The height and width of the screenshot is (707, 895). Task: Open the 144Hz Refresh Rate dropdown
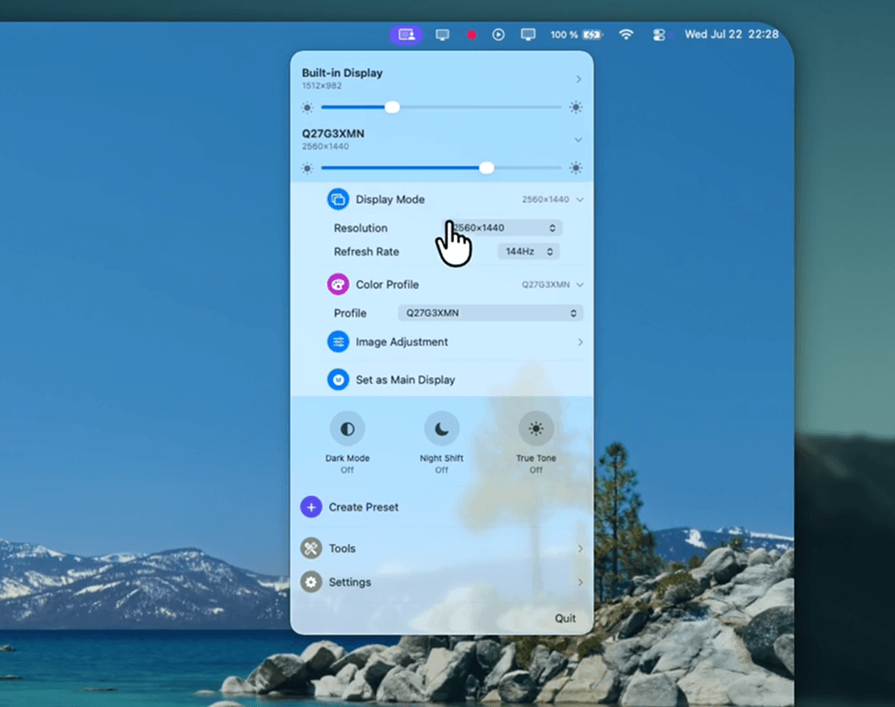tap(529, 252)
